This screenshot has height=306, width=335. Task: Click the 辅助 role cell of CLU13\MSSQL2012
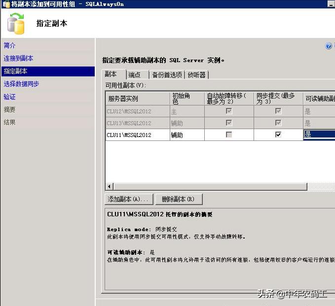tap(187, 123)
